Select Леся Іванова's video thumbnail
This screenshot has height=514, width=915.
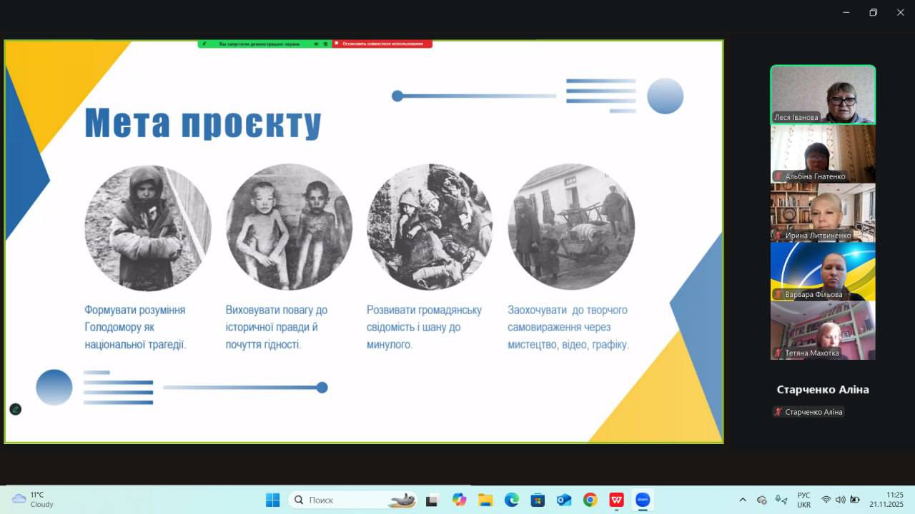[822, 94]
